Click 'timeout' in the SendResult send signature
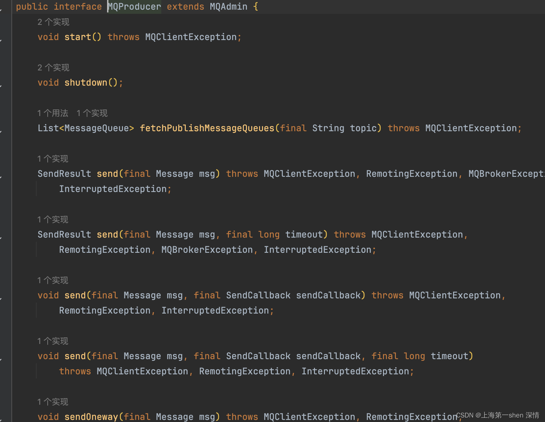The width and height of the screenshot is (545, 422). pyautogui.click(x=304, y=234)
